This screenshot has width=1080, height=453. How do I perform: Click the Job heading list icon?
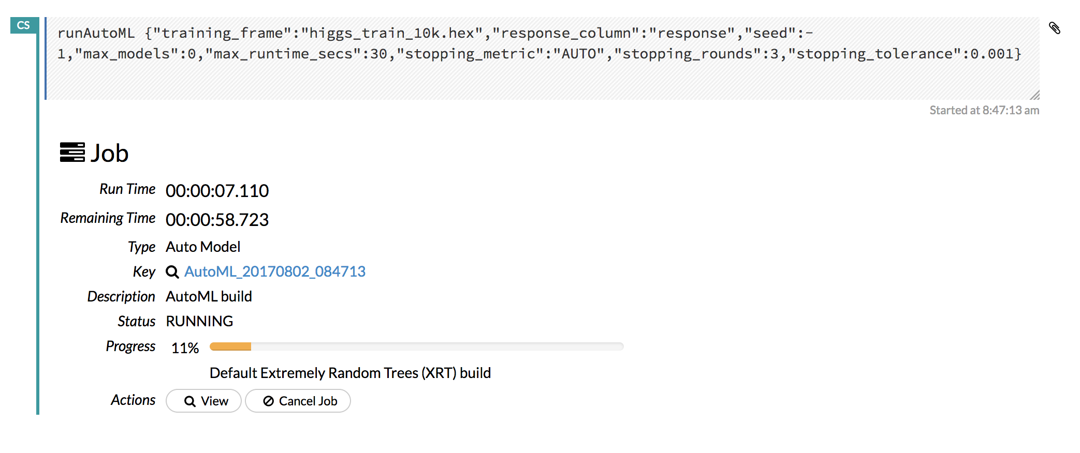pyautogui.click(x=72, y=153)
